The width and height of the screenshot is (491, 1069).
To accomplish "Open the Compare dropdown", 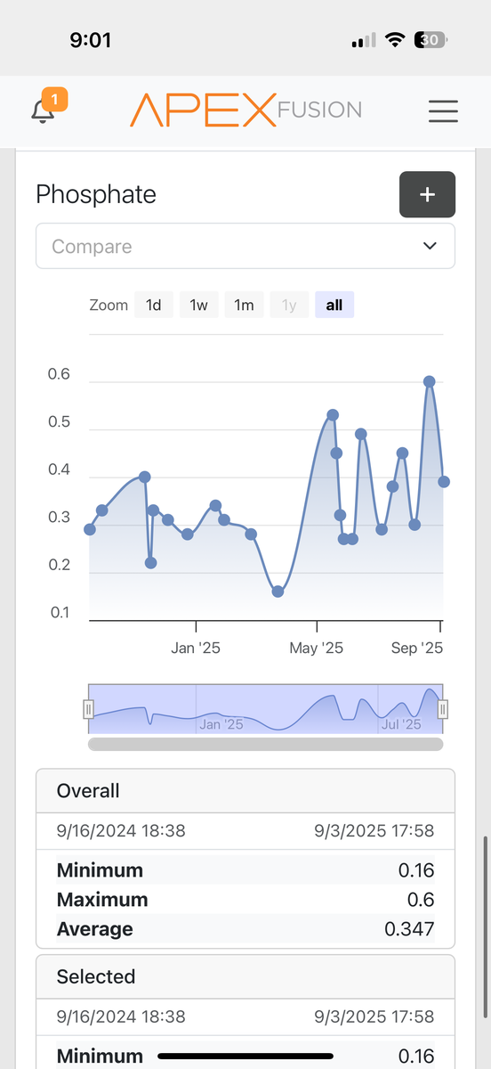I will point(245,246).
